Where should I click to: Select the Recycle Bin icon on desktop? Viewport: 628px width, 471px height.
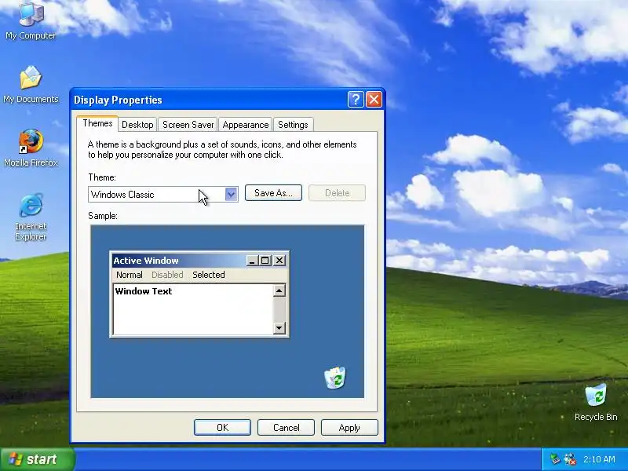point(596,402)
